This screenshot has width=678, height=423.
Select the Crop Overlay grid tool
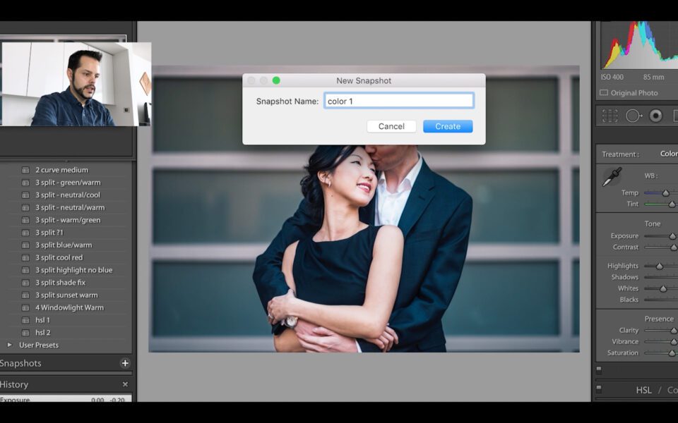coord(609,116)
